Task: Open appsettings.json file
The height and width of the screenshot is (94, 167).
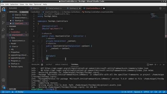Action: tap(18, 58)
